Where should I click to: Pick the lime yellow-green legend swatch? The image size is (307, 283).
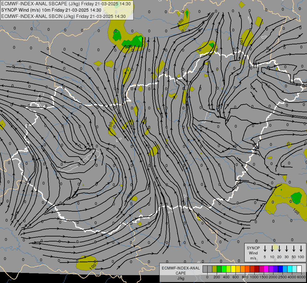point(229,269)
